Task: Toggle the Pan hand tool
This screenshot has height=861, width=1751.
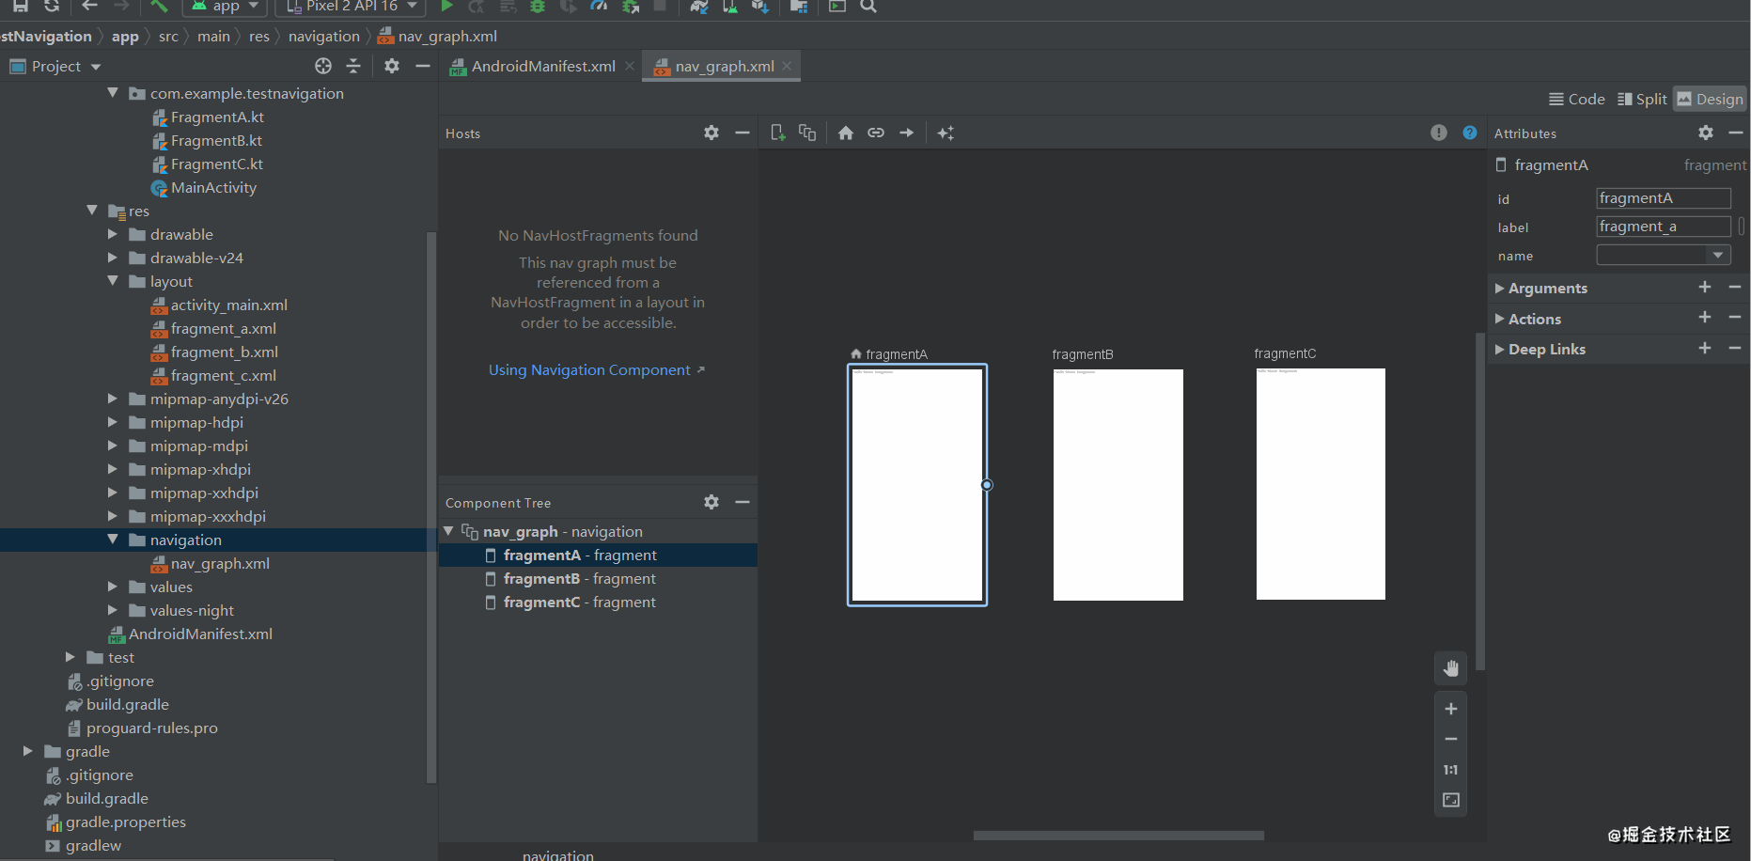Action: point(1451,668)
